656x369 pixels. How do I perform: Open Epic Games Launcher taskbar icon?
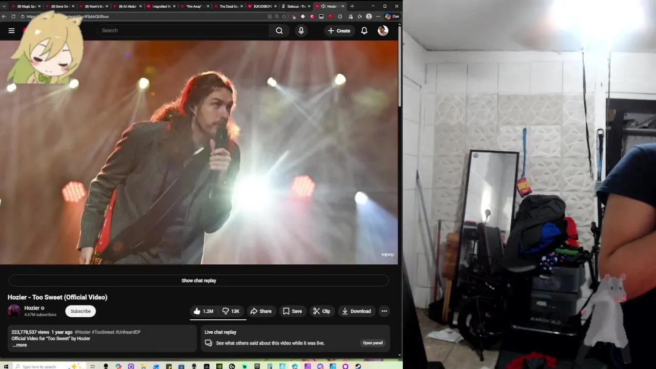point(257,366)
